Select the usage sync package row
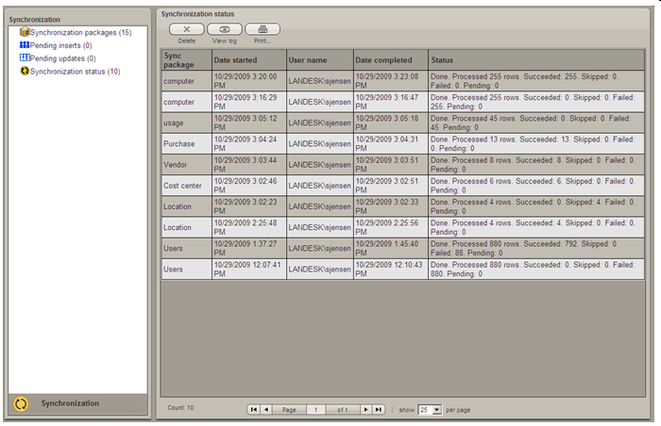Screen dimensions: 661x426 coord(402,123)
